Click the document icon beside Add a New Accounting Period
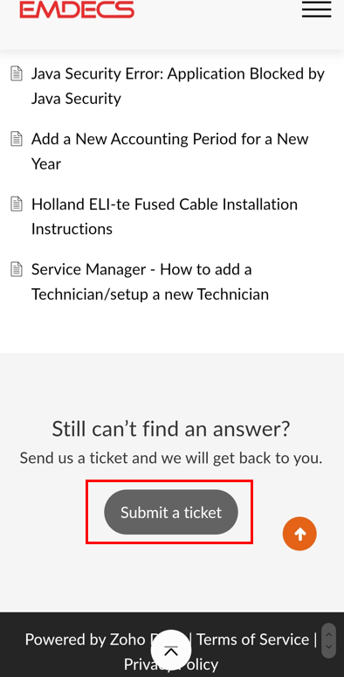Screen dimensions: 344x677 coord(17,139)
